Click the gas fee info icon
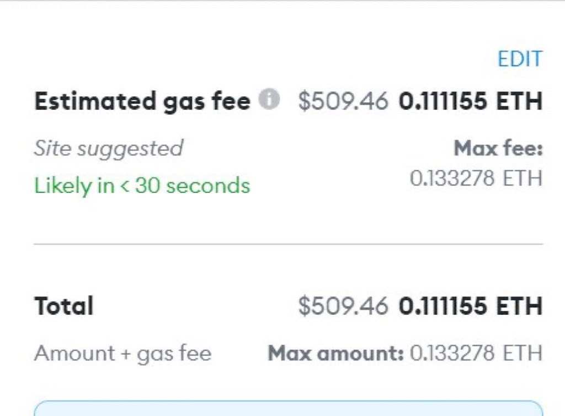Screen dimensions: 565x416 (x=269, y=99)
